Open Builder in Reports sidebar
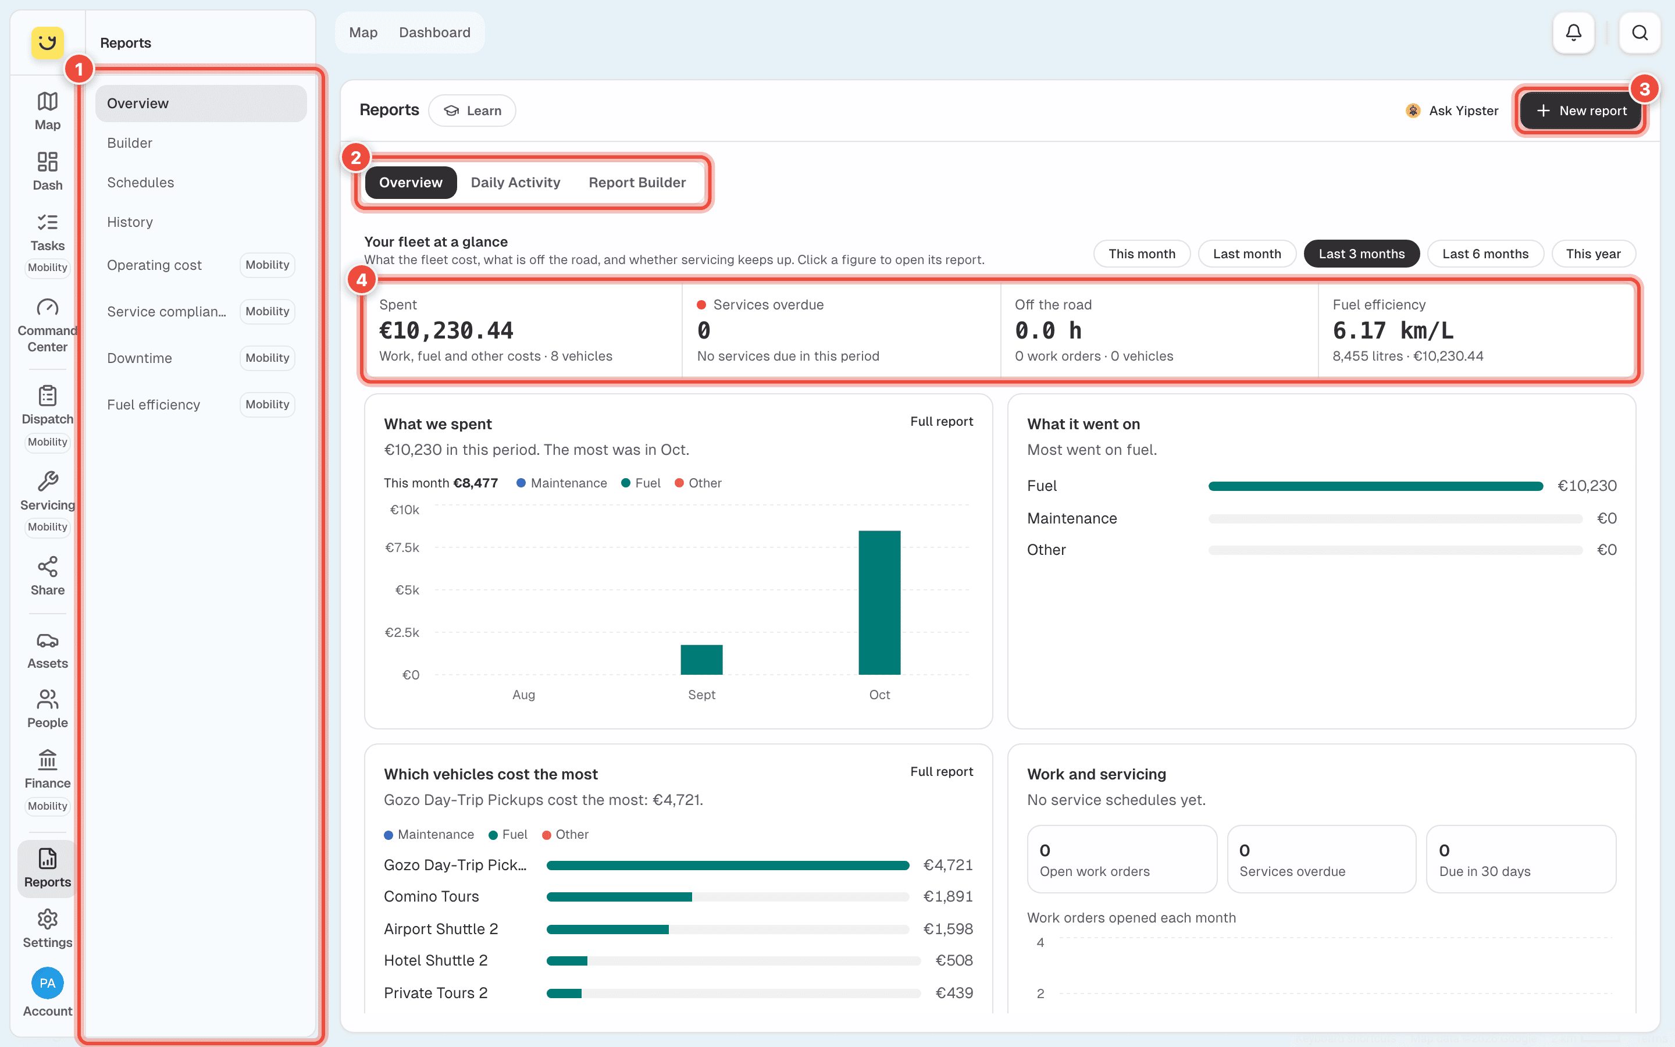1675x1047 pixels. (201, 143)
